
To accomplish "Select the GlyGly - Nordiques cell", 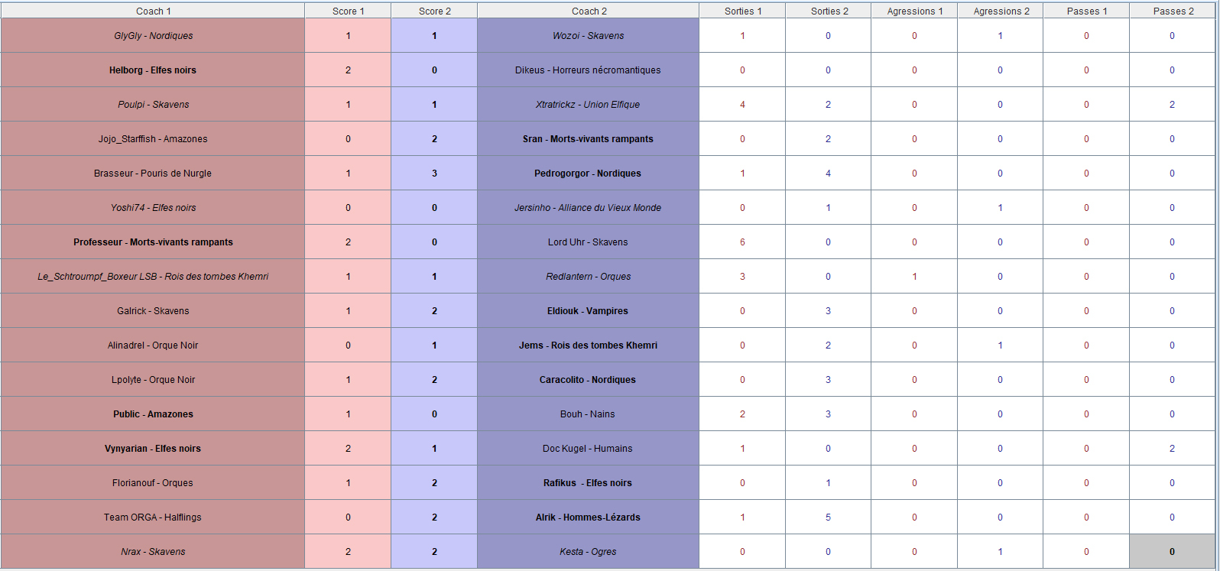I will (x=153, y=36).
